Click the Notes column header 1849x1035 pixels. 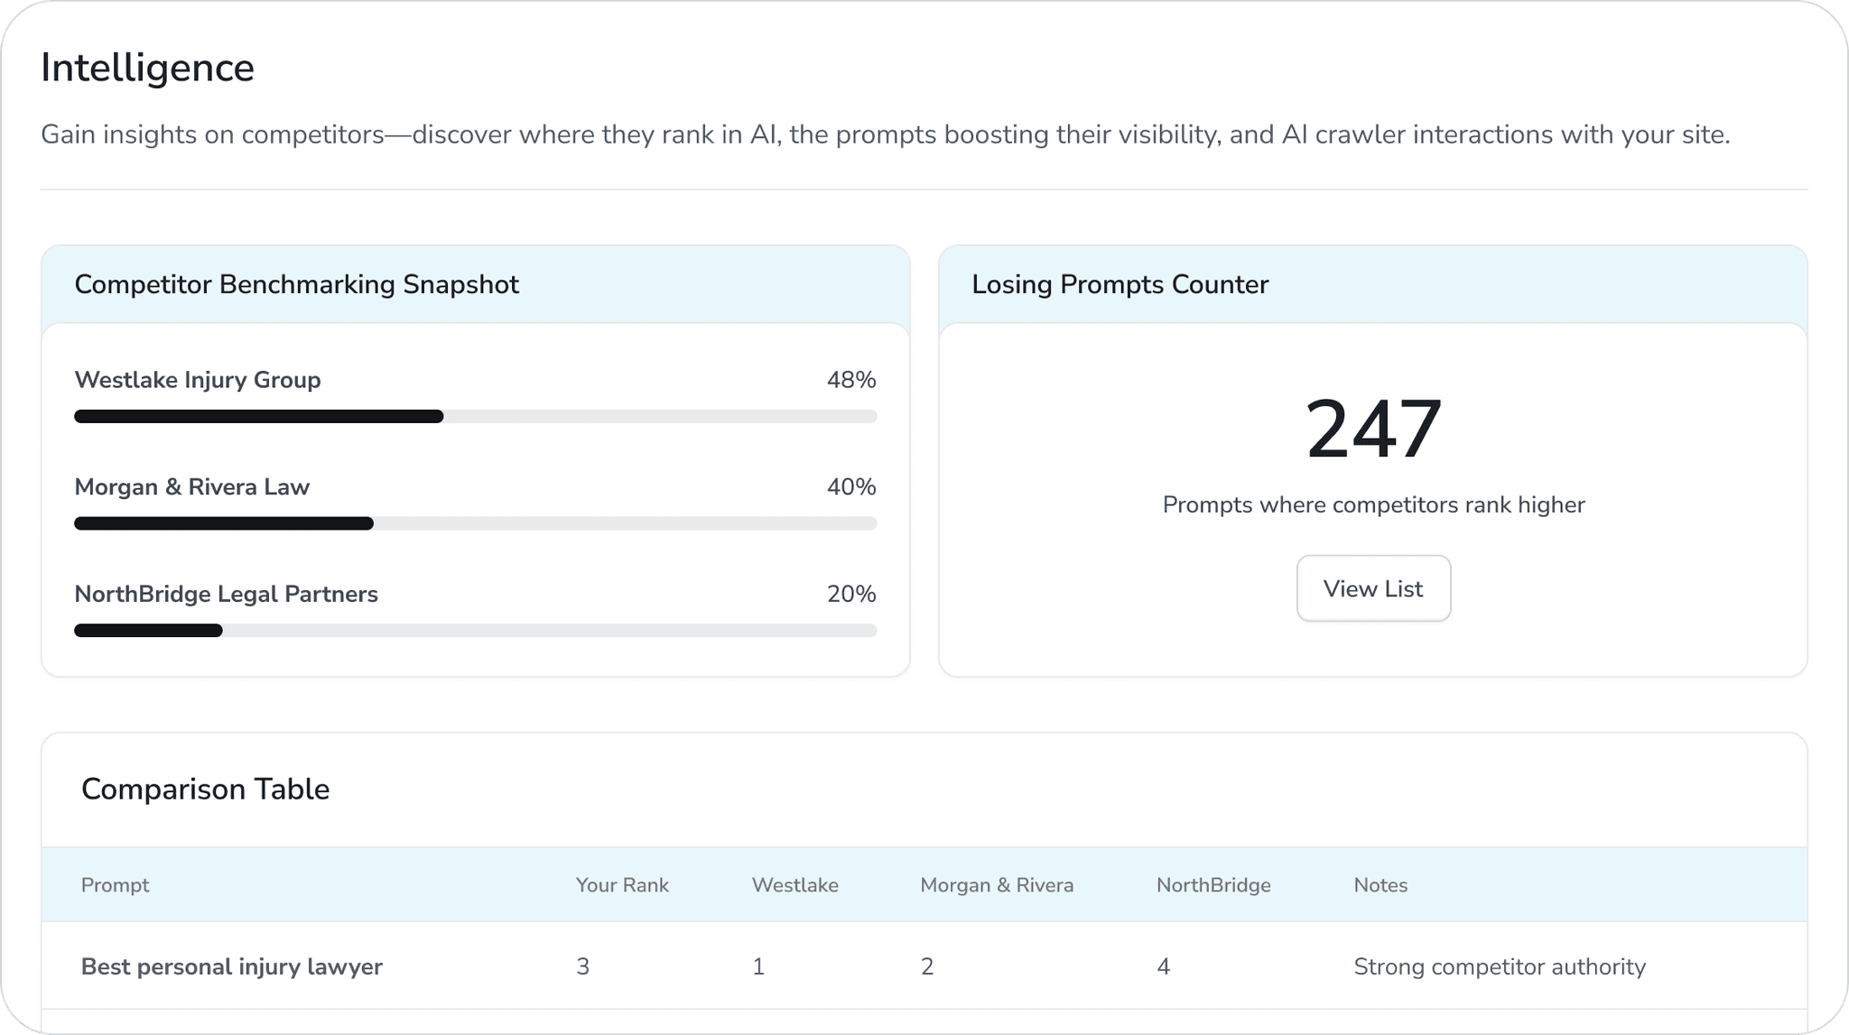1380,885
